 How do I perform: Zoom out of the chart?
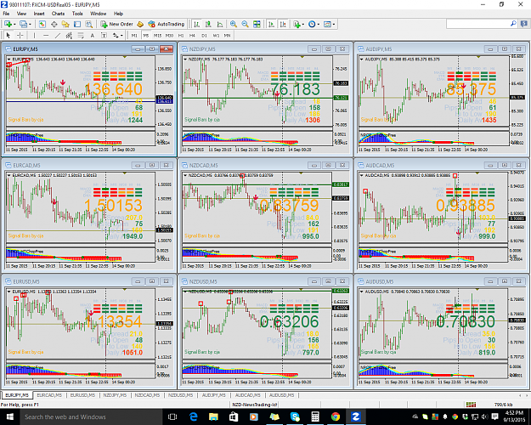245,24
